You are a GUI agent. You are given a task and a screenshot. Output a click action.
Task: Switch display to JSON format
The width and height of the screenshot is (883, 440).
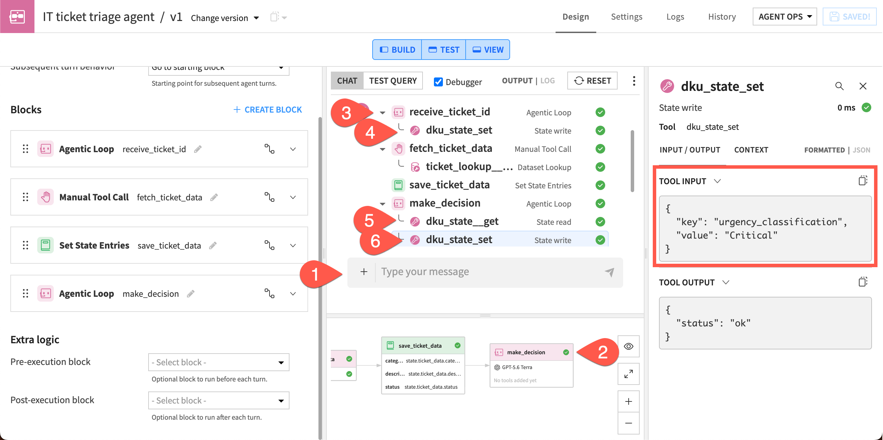[x=861, y=150]
